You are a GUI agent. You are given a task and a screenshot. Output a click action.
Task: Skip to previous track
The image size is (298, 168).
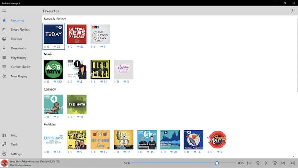pyautogui.click(x=249, y=163)
